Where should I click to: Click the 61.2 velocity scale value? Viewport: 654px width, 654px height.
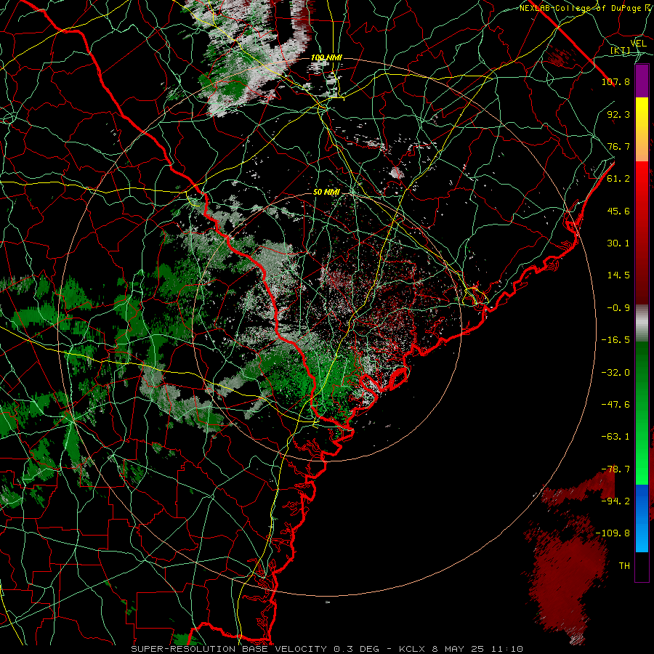(618, 179)
